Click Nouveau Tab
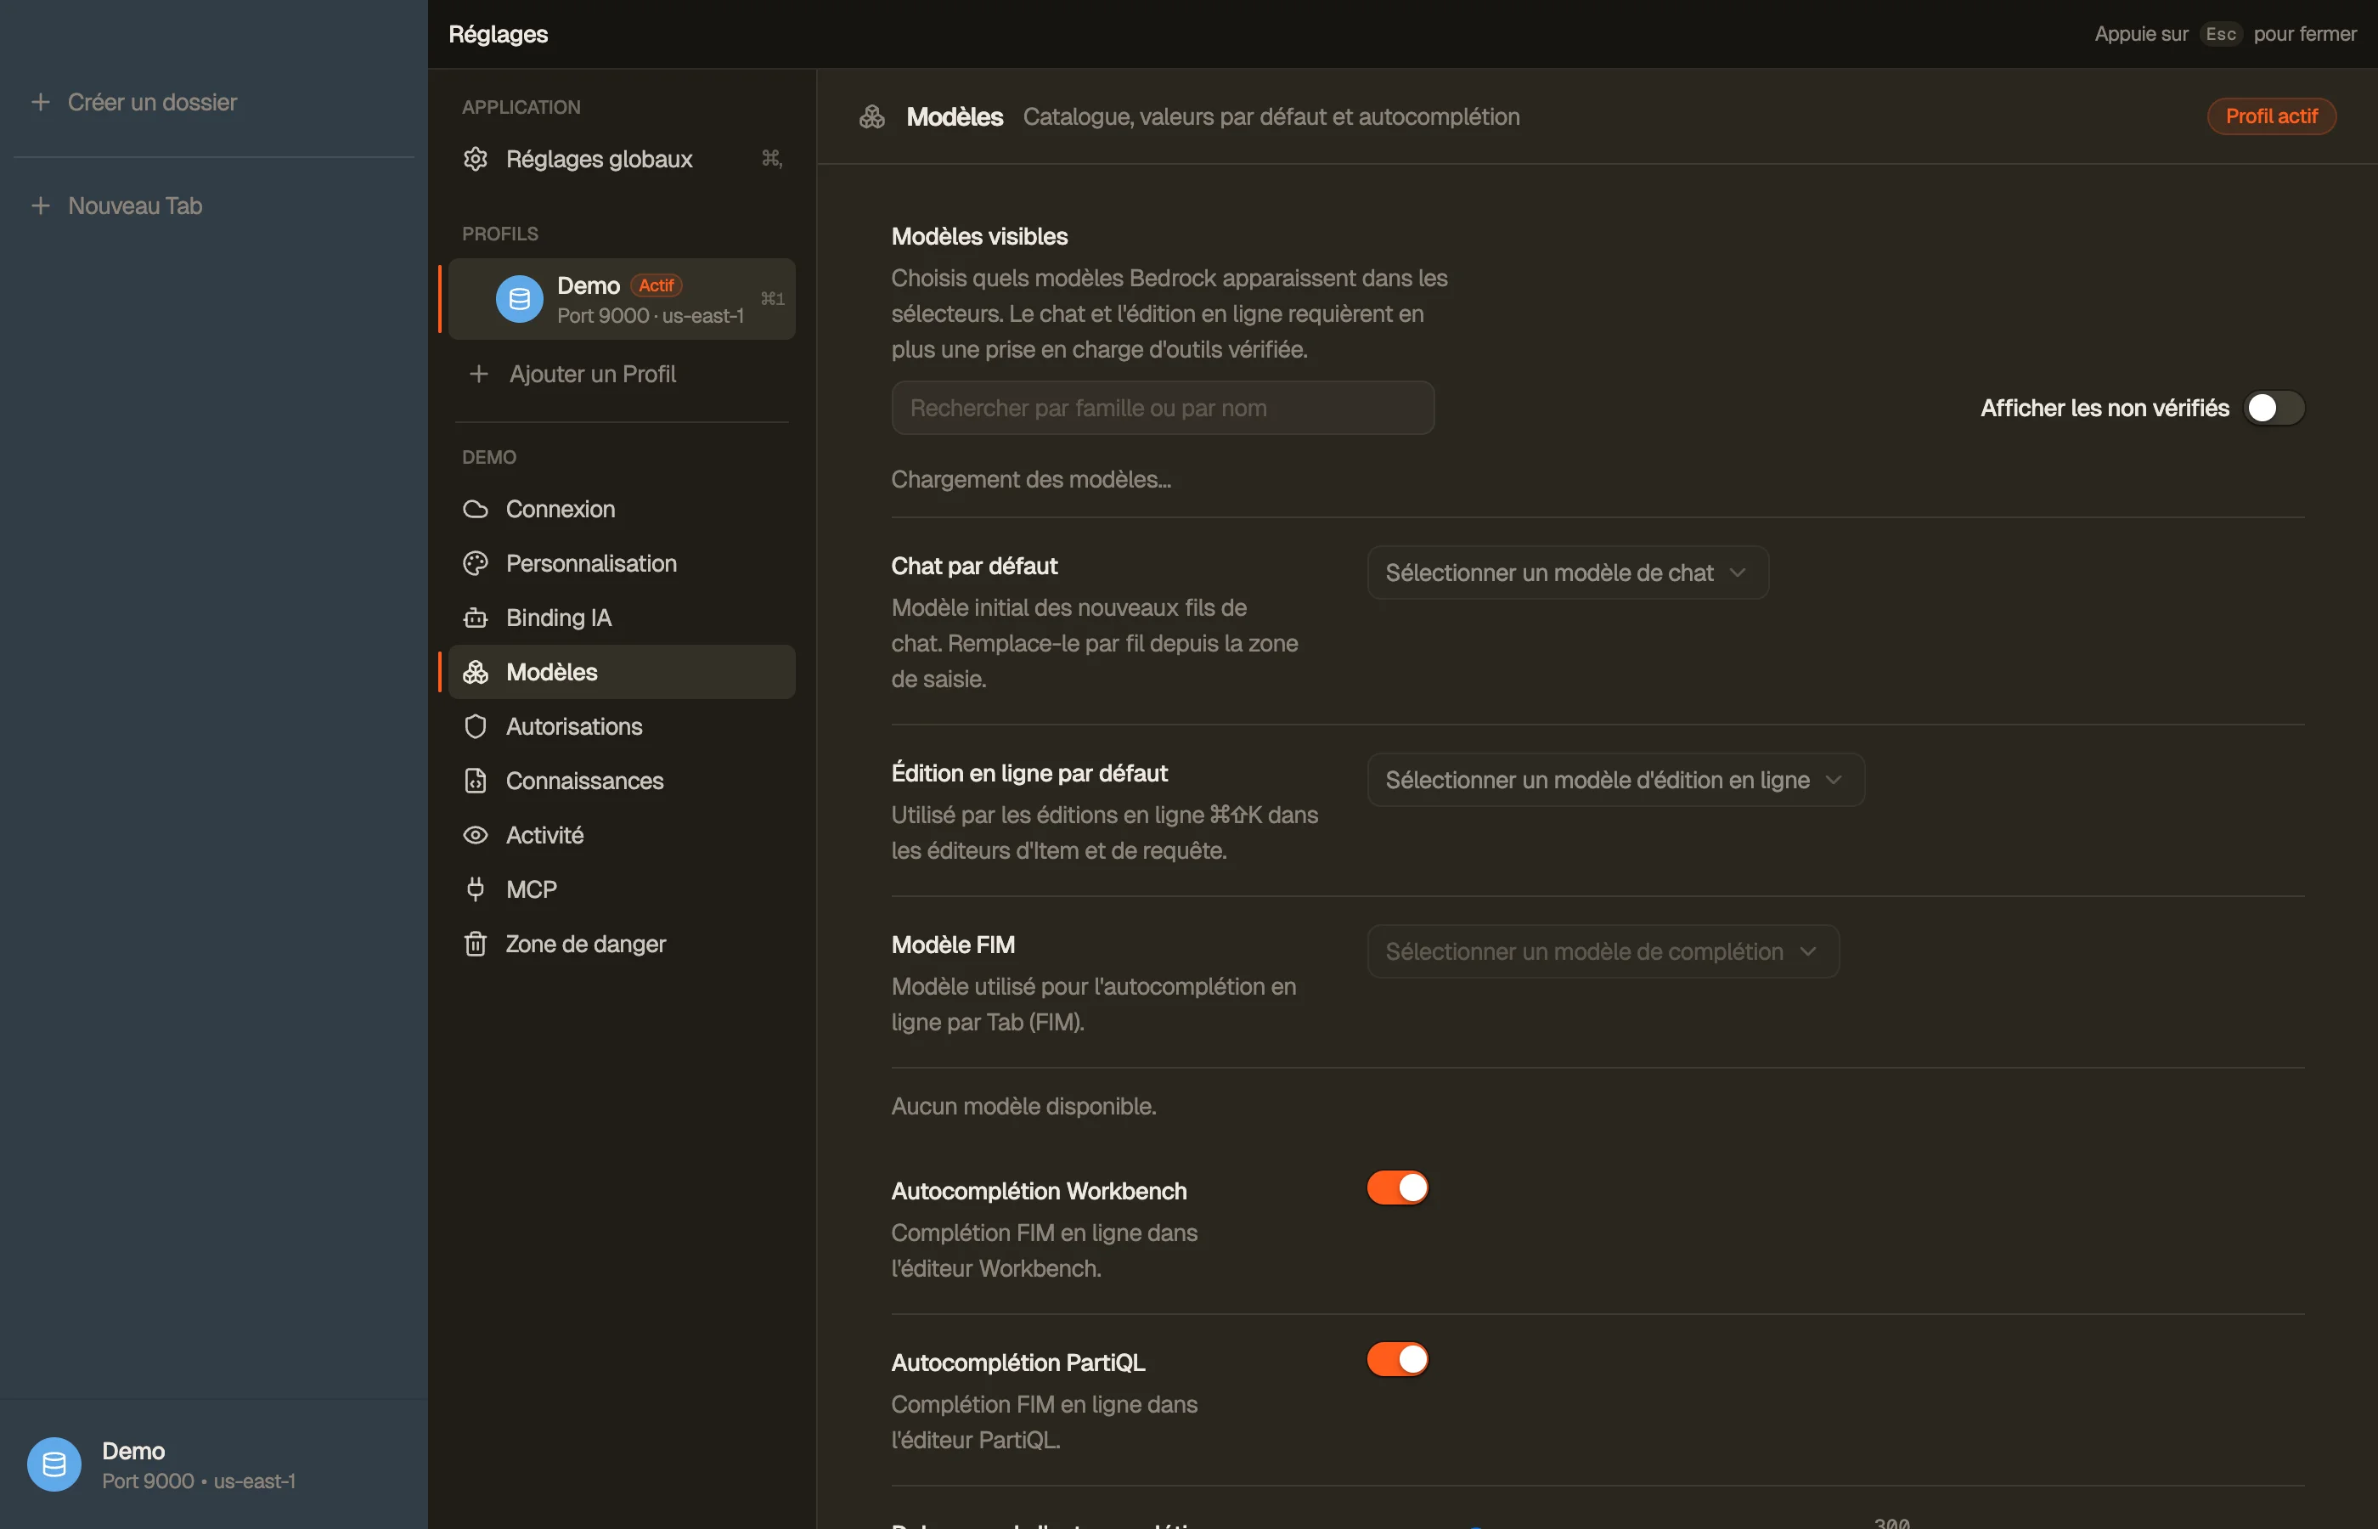The height and width of the screenshot is (1529, 2378). (x=213, y=206)
